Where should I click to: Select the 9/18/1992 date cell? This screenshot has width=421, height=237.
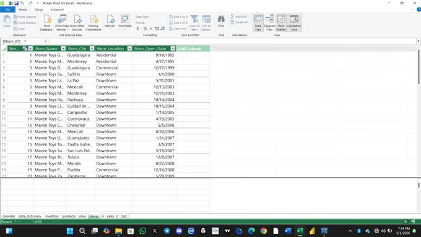click(154, 55)
